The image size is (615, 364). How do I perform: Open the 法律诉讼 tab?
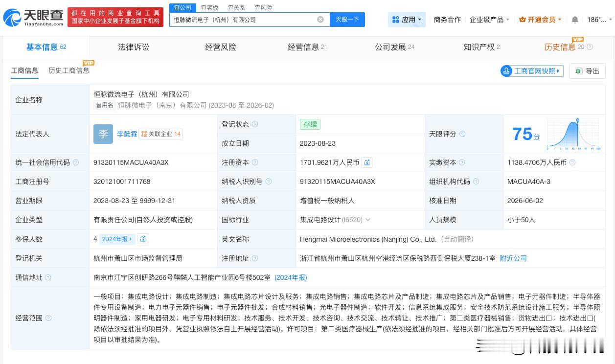(x=134, y=47)
